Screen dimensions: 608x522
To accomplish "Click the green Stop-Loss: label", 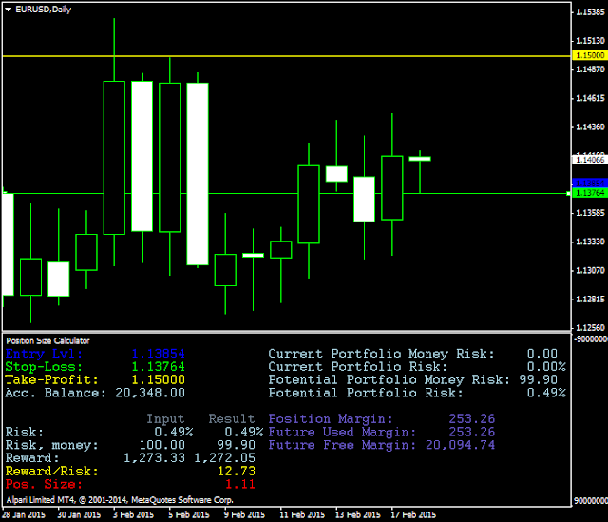I will [44, 366].
